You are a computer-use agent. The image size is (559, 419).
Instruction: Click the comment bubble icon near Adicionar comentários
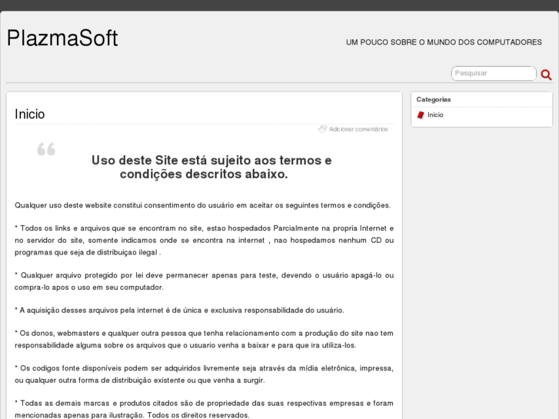click(x=322, y=129)
